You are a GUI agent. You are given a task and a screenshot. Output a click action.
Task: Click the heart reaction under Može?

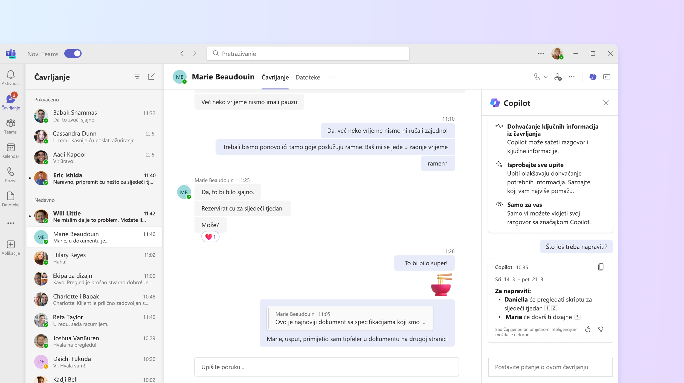210,237
